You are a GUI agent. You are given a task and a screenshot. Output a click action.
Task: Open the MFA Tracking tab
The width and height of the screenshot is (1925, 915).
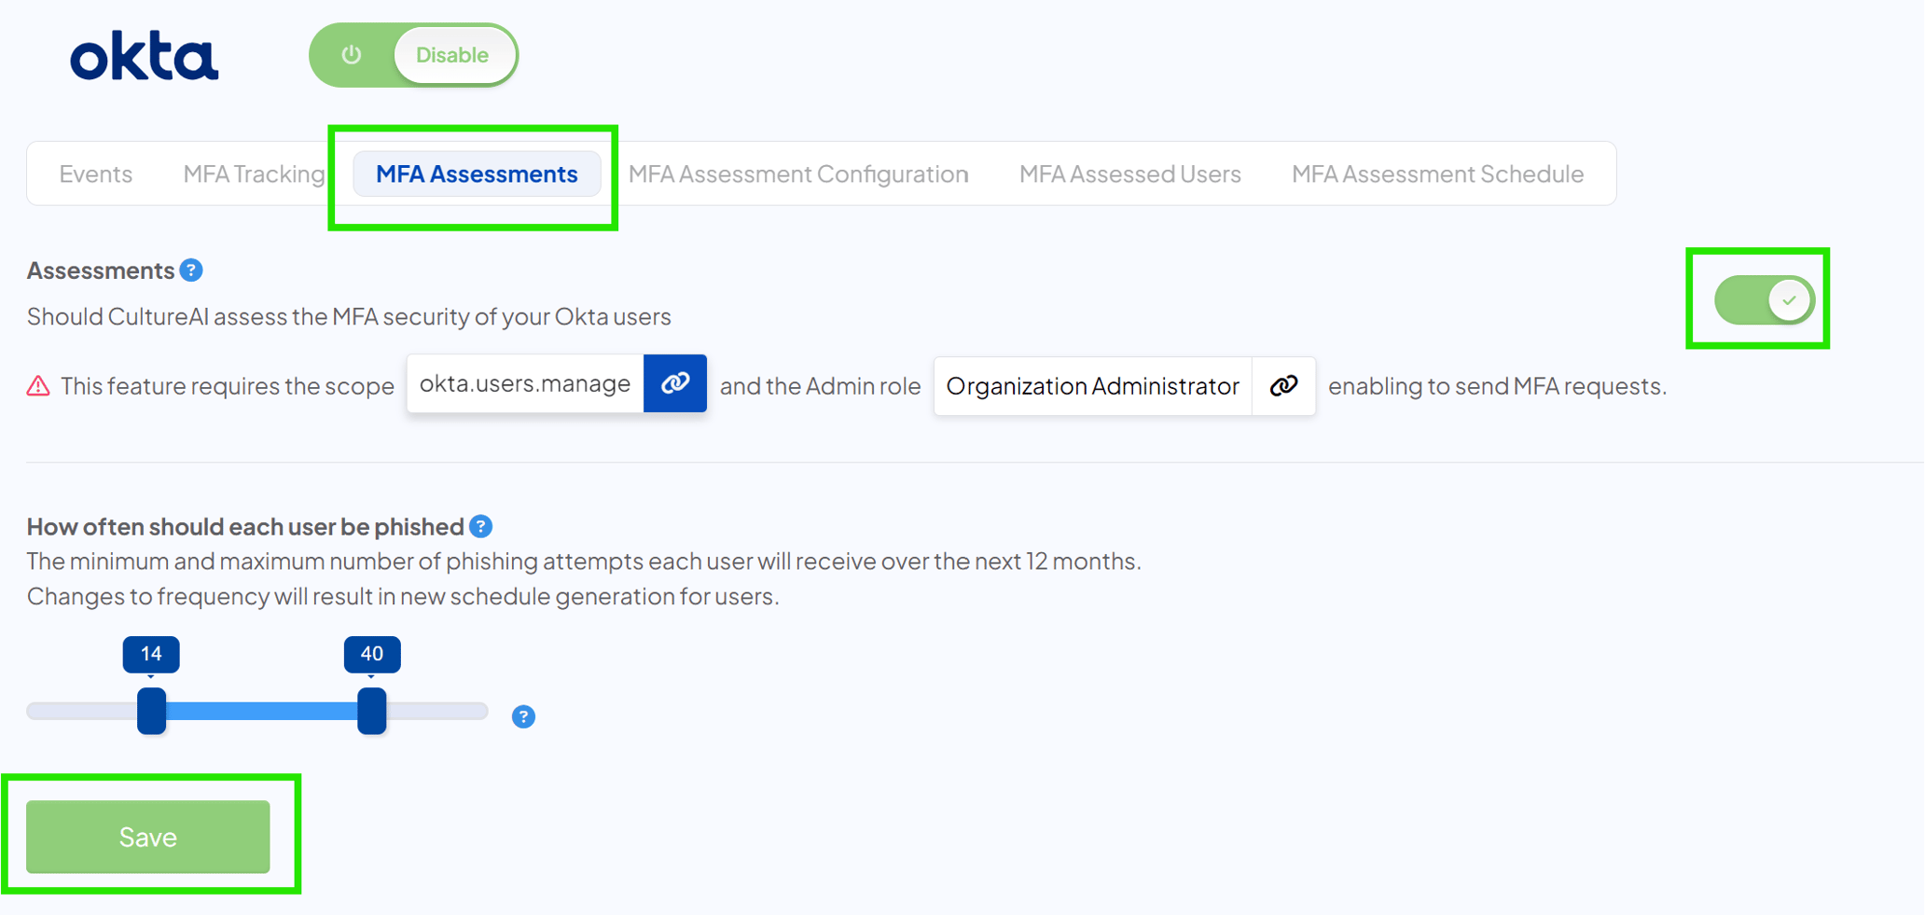click(253, 173)
